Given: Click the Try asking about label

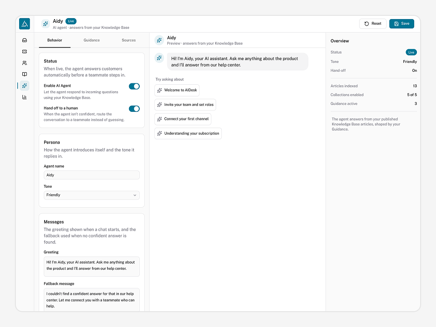Looking at the screenshot, I should (170, 79).
